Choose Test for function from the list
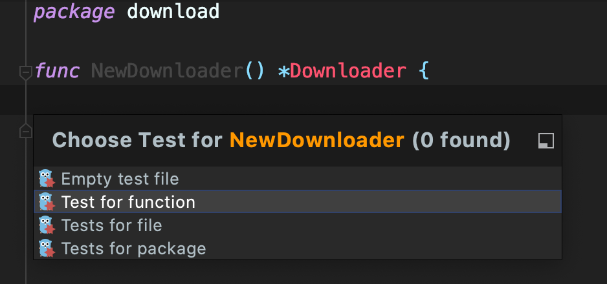607x284 pixels. click(128, 202)
